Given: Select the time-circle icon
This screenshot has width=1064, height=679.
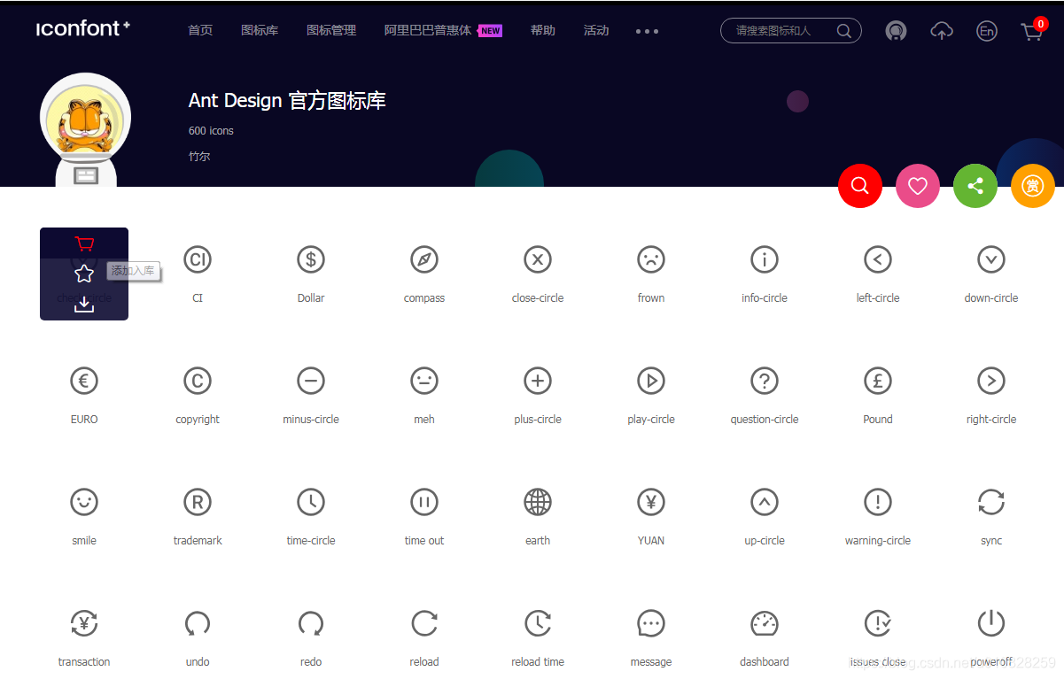Looking at the screenshot, I should 311,502.
